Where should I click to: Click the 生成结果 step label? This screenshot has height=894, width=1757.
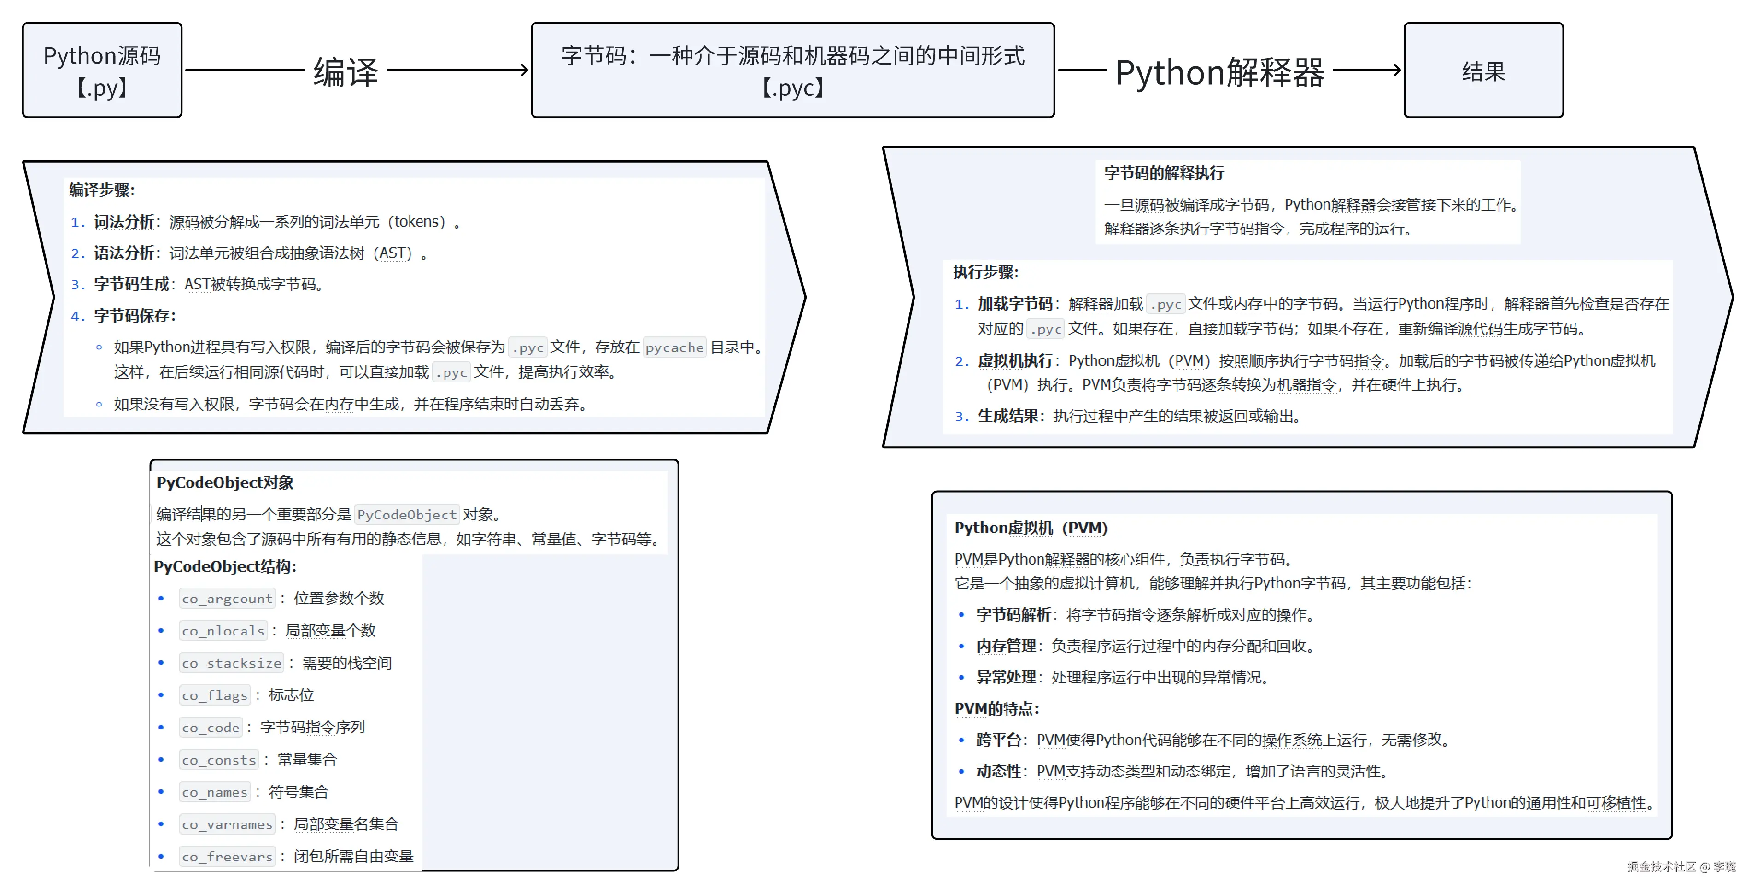(x=1007, y=416)
